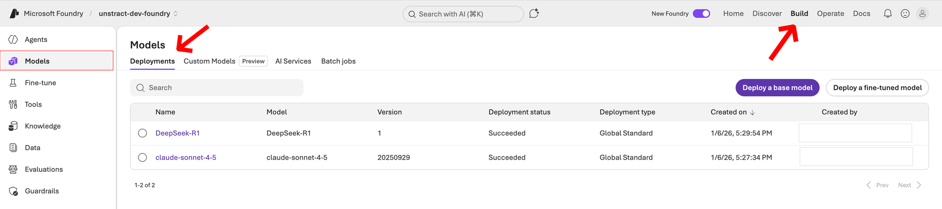Switch to the Batch jobs tab
This screenshot has height=209, width=942.
(x=338, y=61)
